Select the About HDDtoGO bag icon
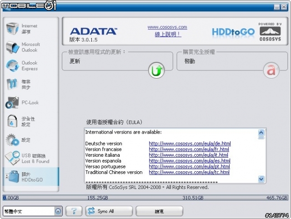 [x=12, y=177]
